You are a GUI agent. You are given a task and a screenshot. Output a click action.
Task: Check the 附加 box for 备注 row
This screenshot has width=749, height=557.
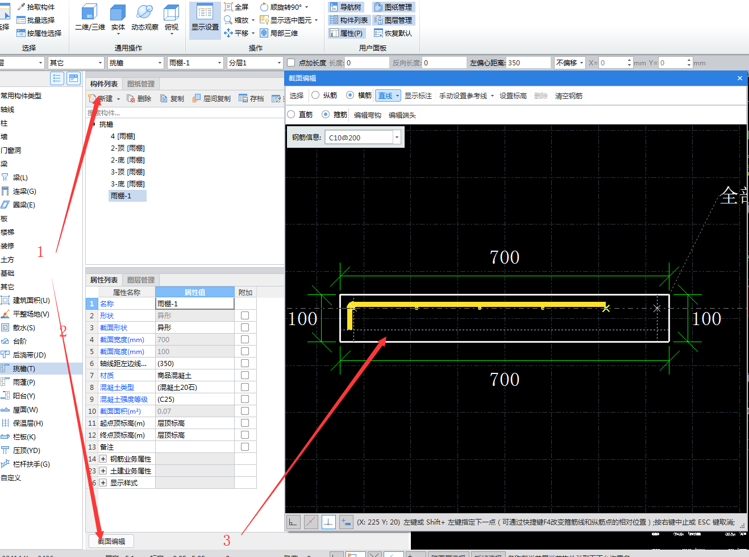coord(245,447)
